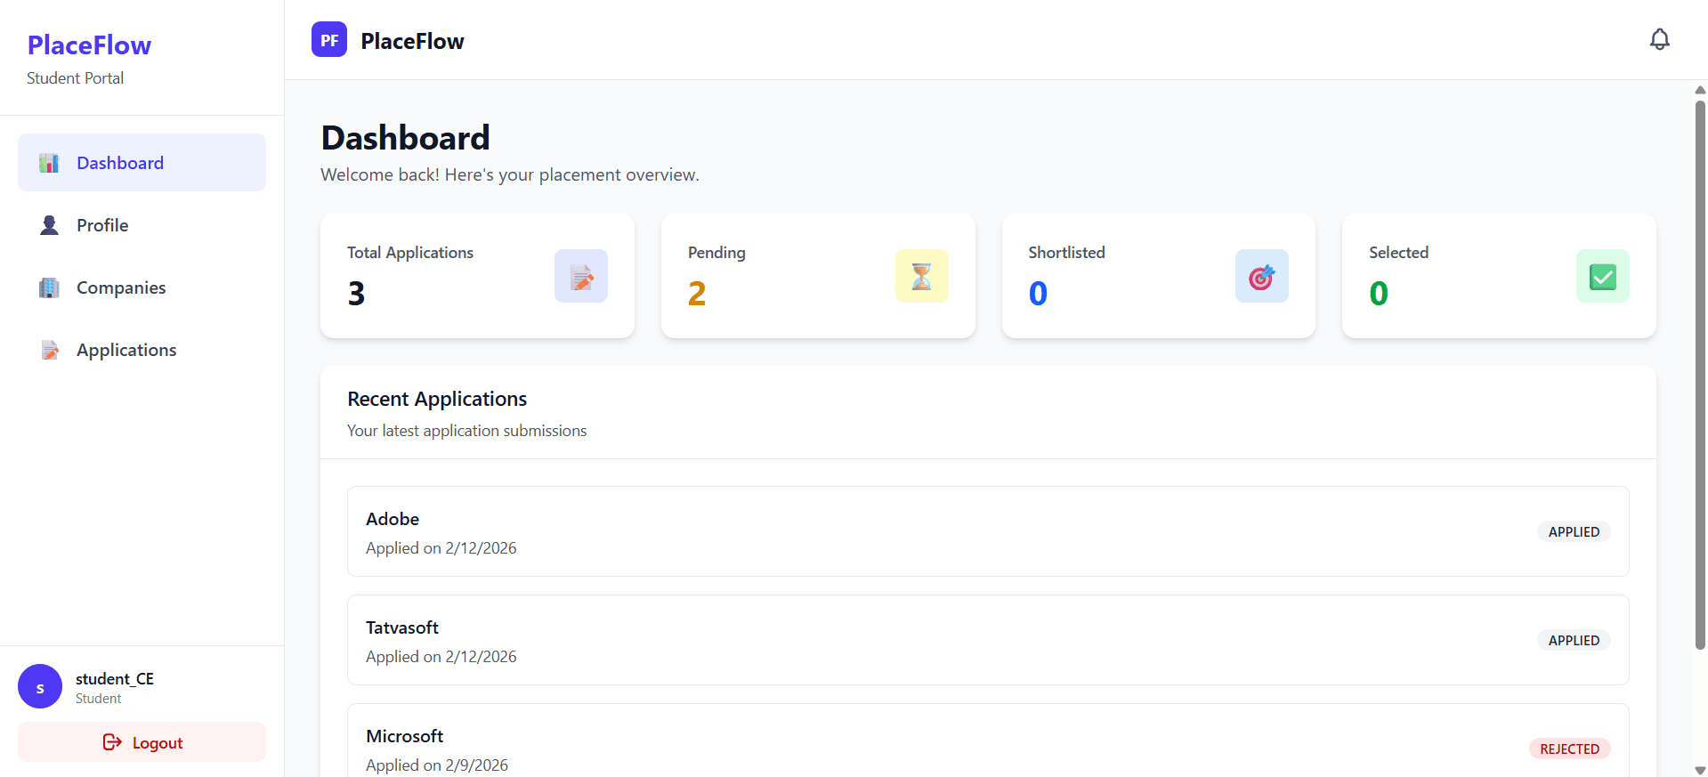Click the PlaceFlow header title
The image size is (1708, 777).
(x=412, y=41)
